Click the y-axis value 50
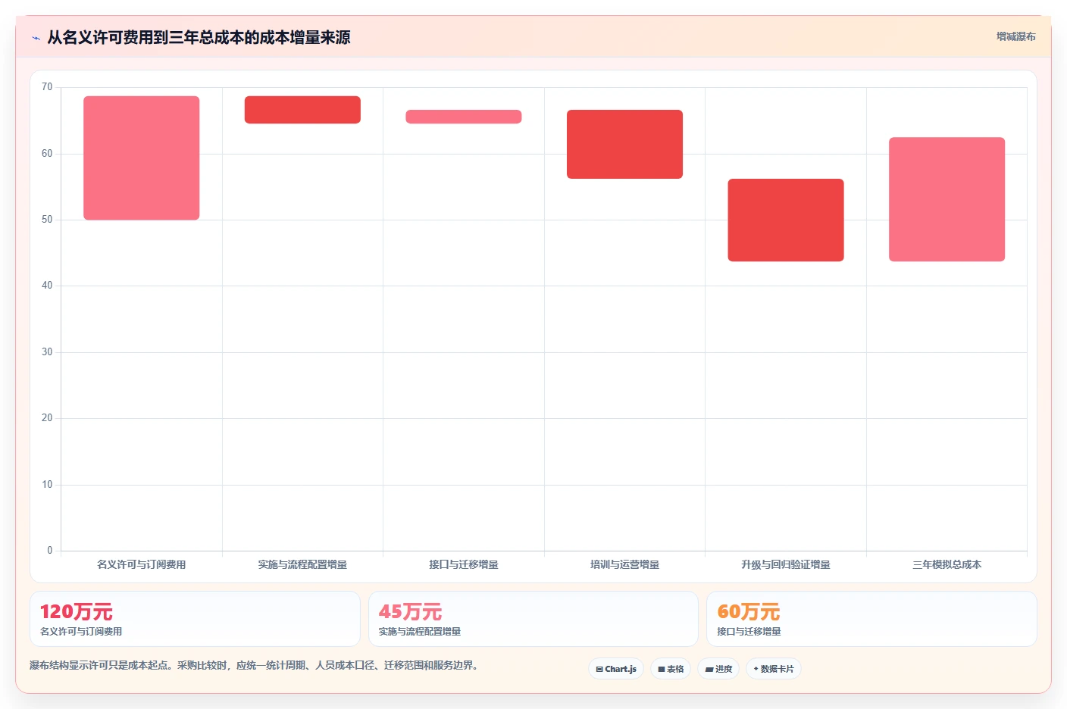The width and height of the screenshot is (1067, 709). pos(47,220)
